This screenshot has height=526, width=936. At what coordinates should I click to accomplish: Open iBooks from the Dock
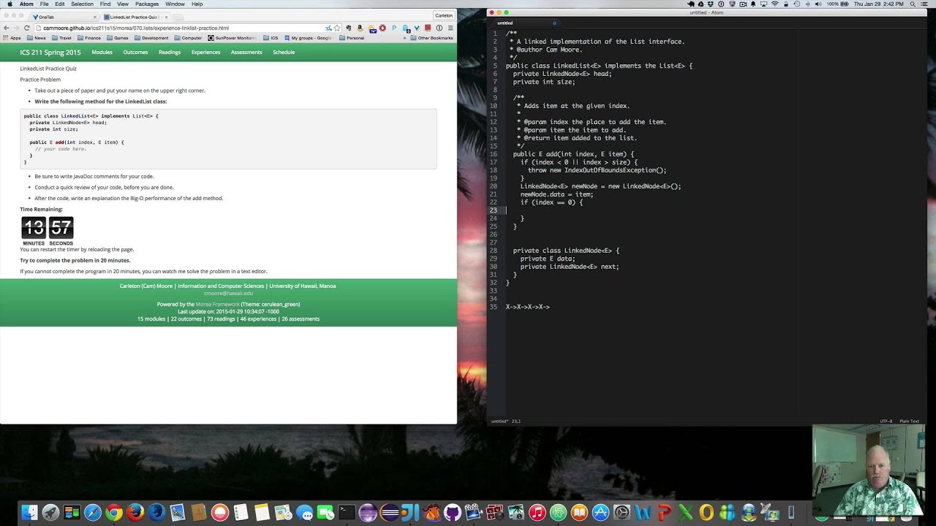(x=579, y=513)
